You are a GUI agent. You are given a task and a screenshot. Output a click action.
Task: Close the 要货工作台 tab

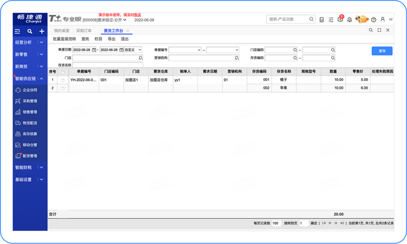coord(128,31)
